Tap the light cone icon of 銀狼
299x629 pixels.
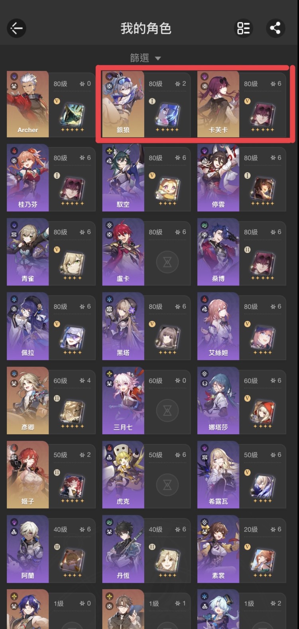(x=167, y=115)
